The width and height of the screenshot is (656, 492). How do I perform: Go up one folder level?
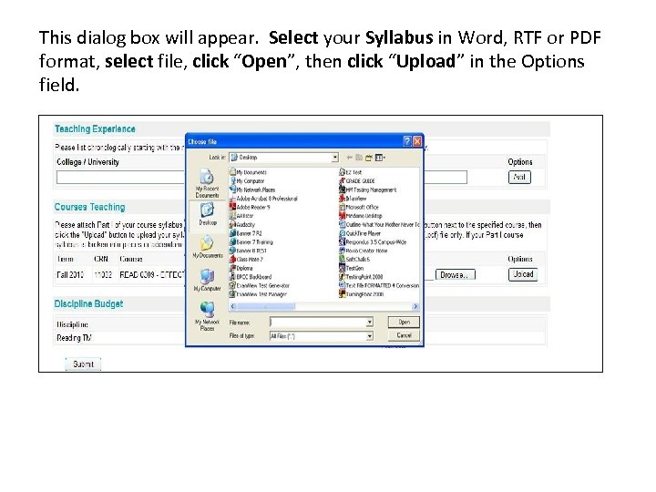pos(359,158)
